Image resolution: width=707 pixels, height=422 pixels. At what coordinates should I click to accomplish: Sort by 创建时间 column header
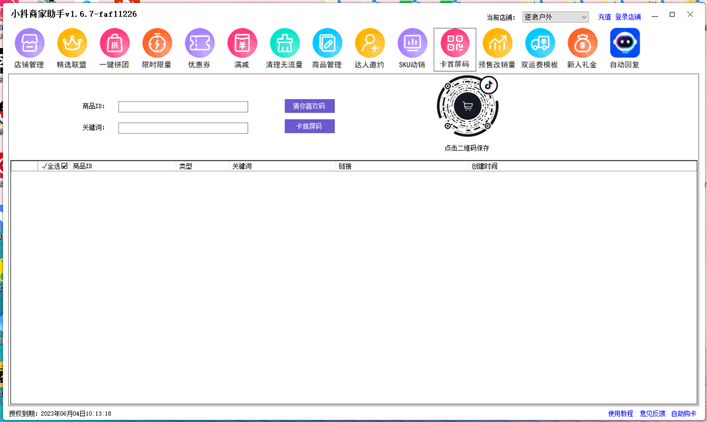point(583,166)
